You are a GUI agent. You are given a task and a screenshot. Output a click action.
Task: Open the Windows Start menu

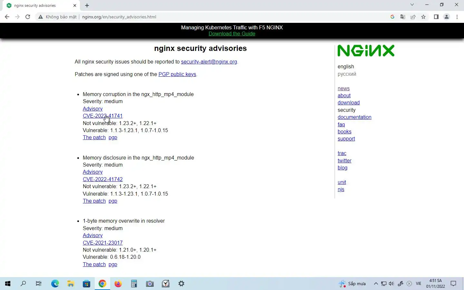(8, 284)
